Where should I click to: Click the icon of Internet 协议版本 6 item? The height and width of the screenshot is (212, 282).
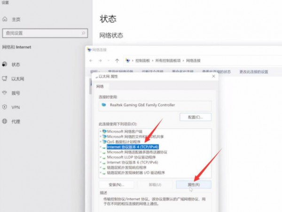click(x=104, y=163)
